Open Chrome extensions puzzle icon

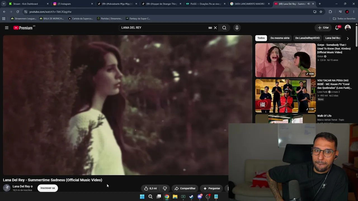[330, 12]
